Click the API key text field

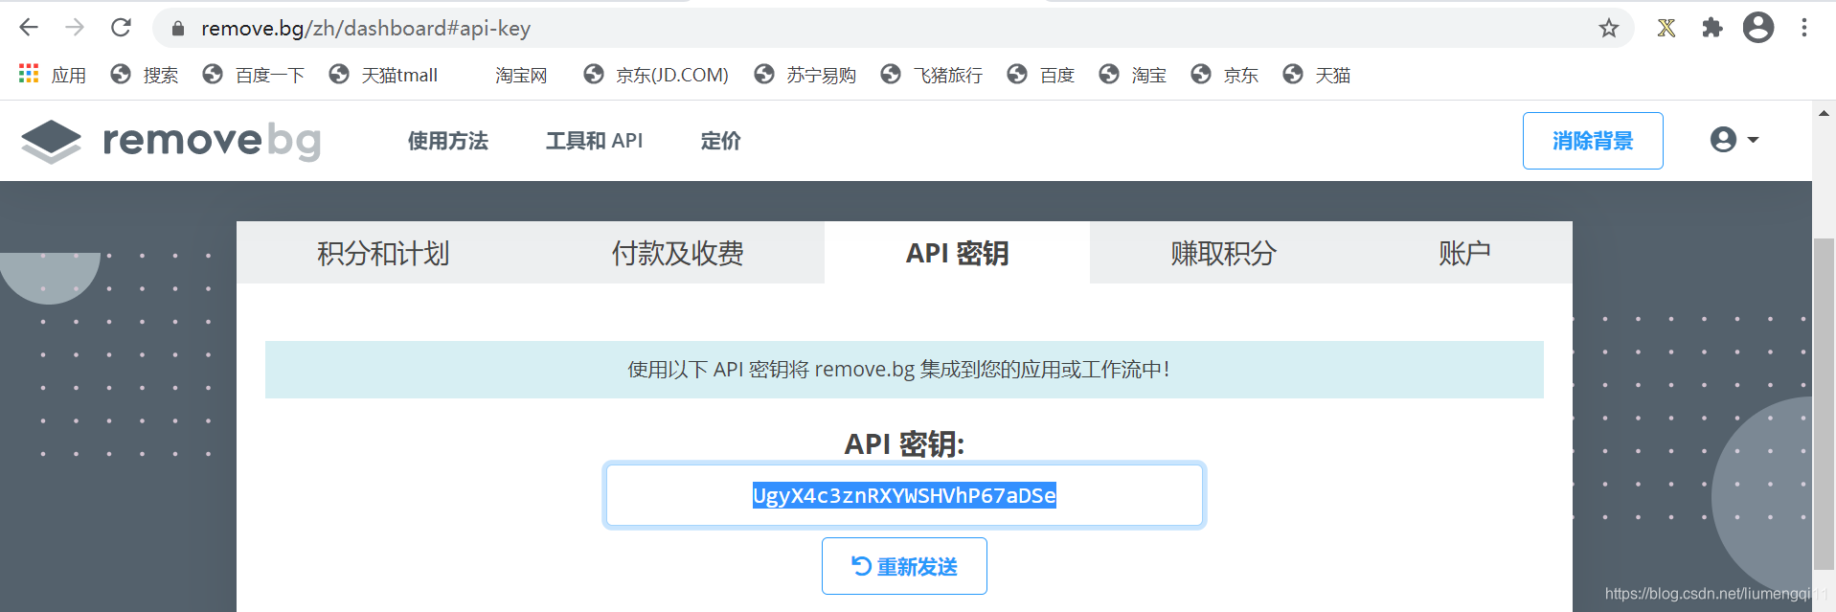point(904,495)
